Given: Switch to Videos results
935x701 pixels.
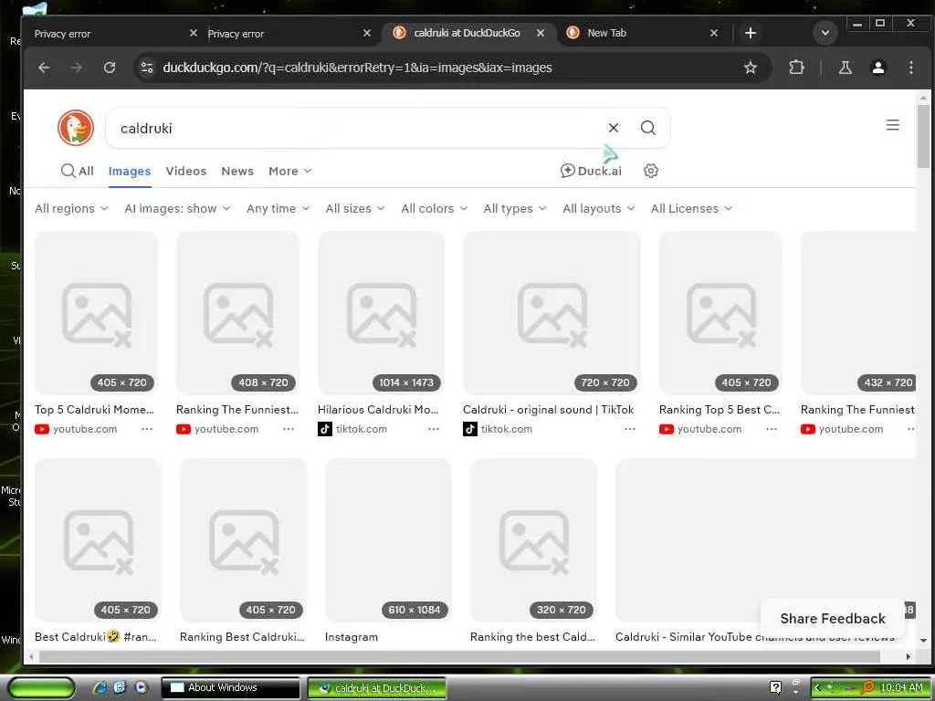Looking at the screenshot, I should click(x=186, y=171).
